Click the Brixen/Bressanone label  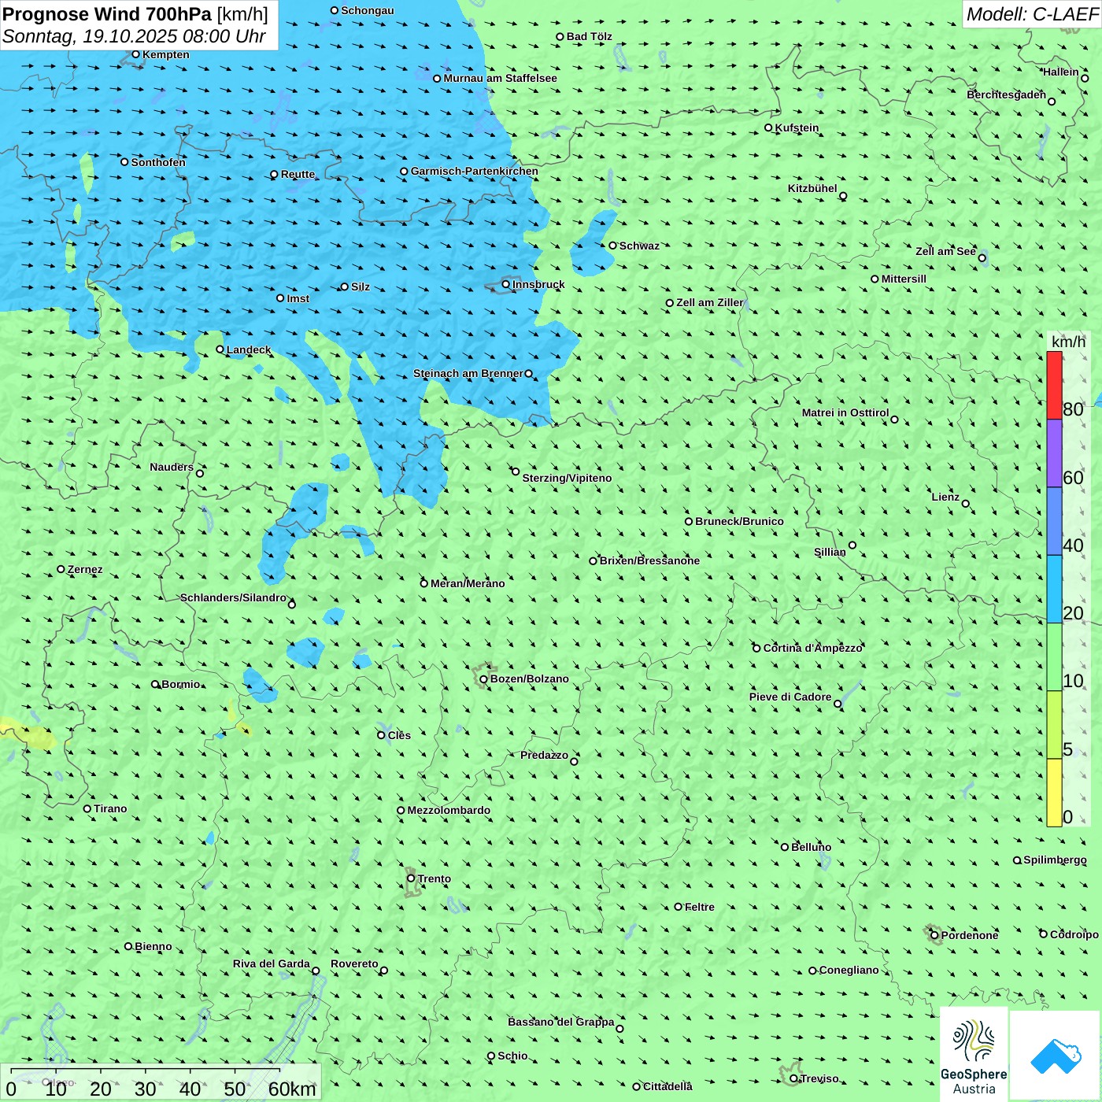coord(649,560)
